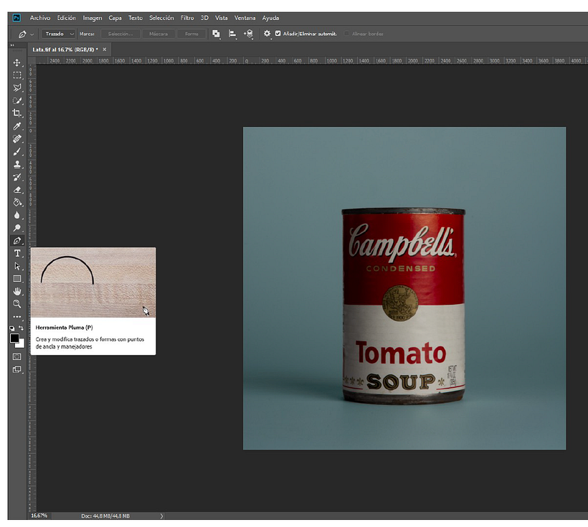Image resolution: width=588 pixels, height=527 pixels.
Task: Select the Eyedropper tool
Action: (17, 126)
